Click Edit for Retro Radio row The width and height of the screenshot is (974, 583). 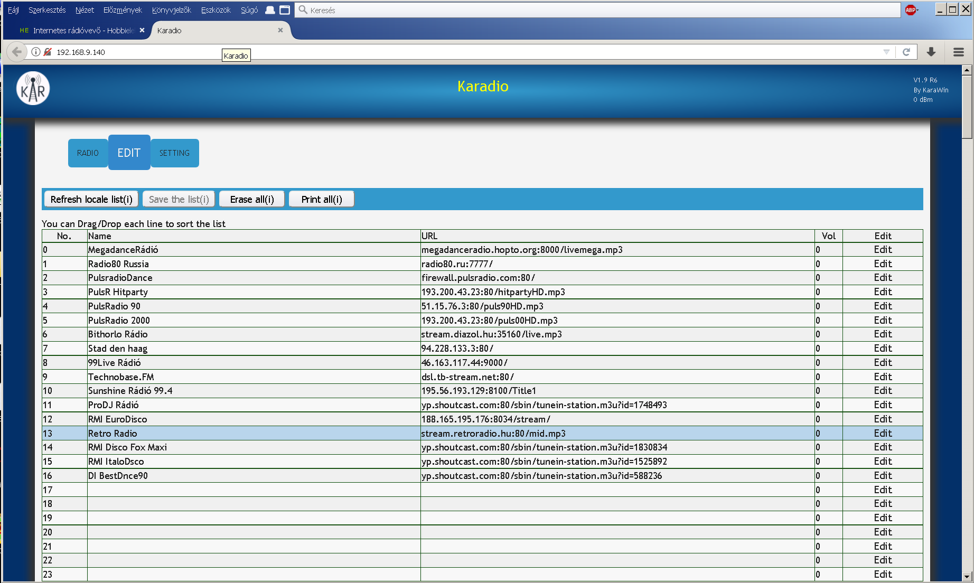tap(883, 434)
